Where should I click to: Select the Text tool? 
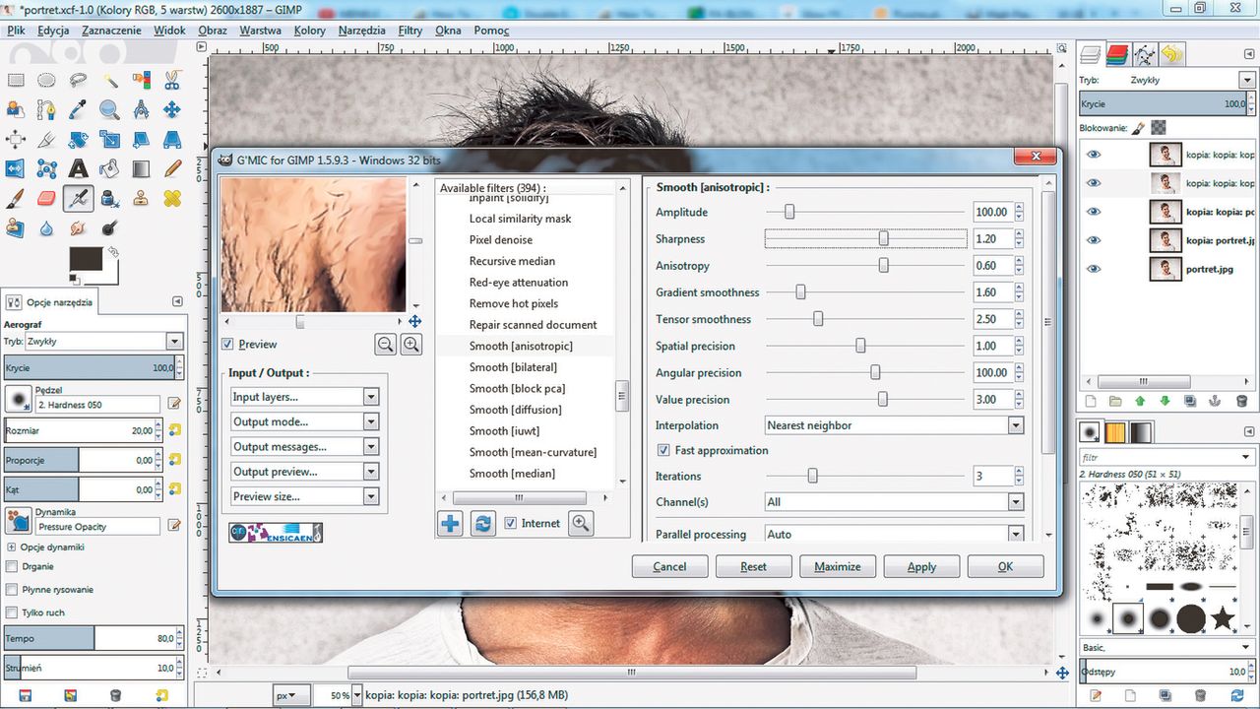(79, 168)
